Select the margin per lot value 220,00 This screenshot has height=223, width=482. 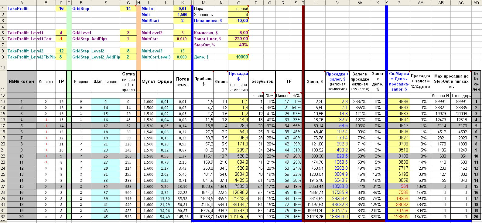[x=238, y=39]
